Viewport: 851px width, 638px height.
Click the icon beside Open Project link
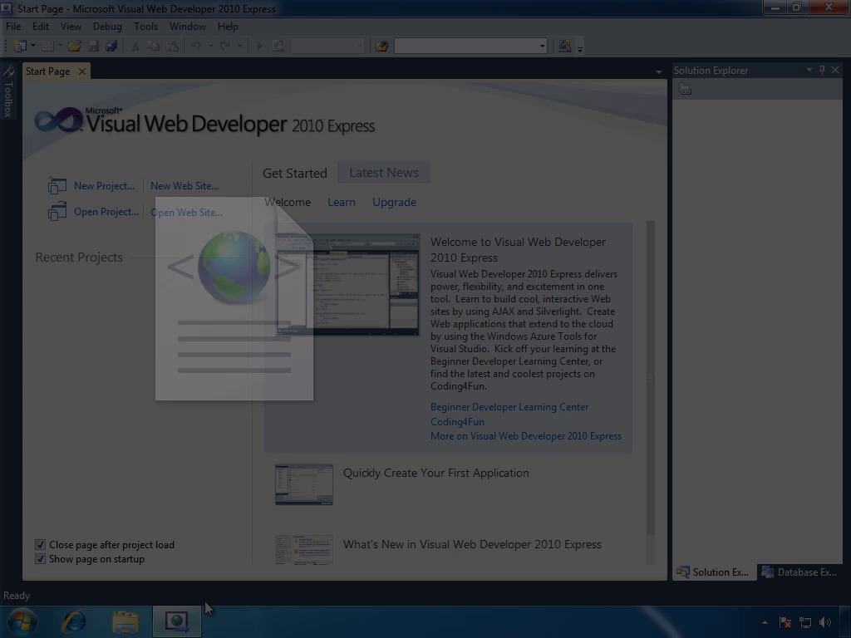coord(57,212)
